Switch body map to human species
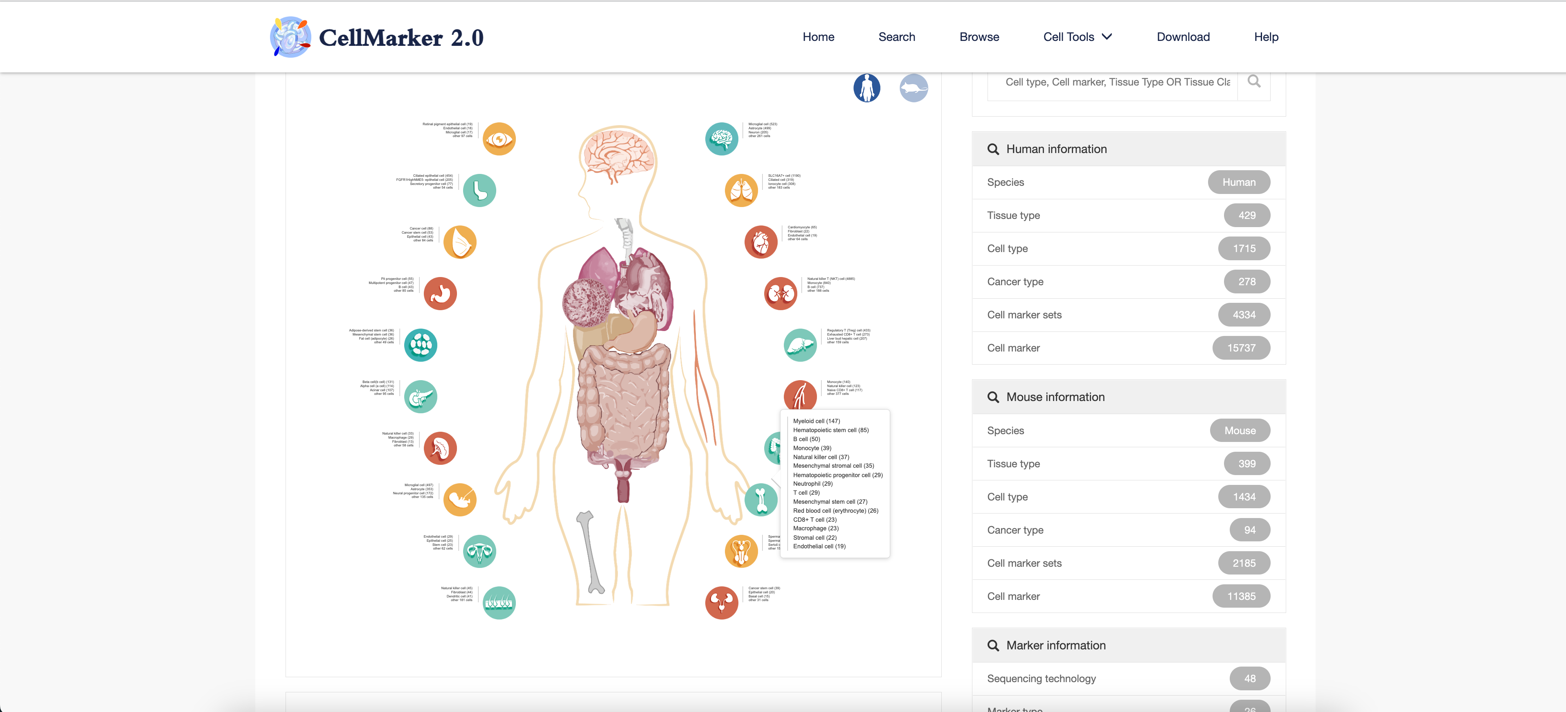 [866, 89]
